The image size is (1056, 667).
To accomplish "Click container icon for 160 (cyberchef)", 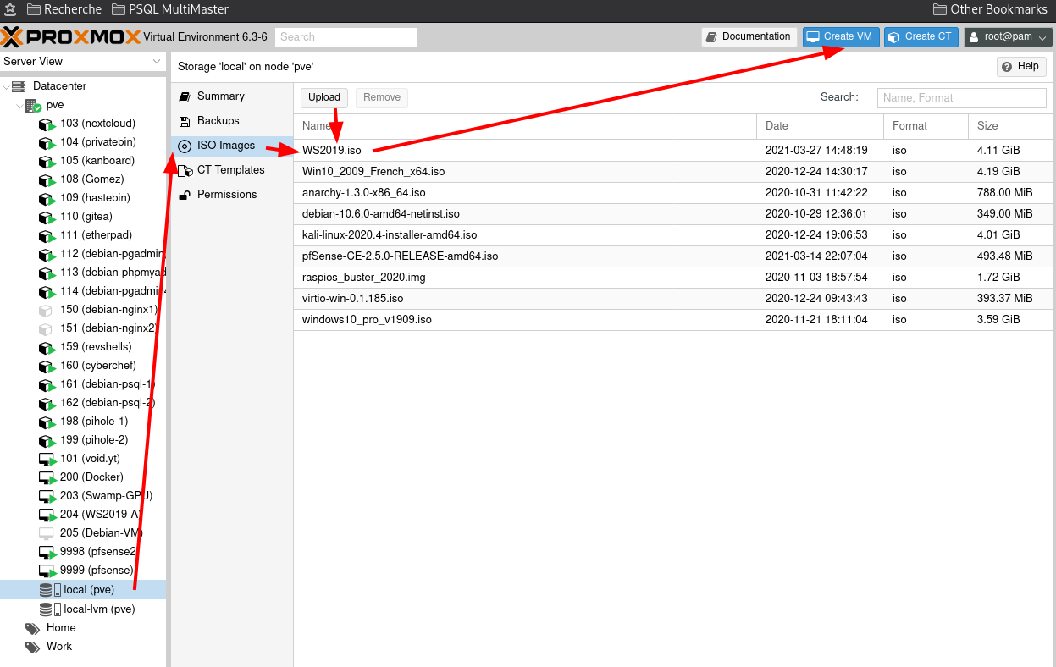I will (47, 366).
